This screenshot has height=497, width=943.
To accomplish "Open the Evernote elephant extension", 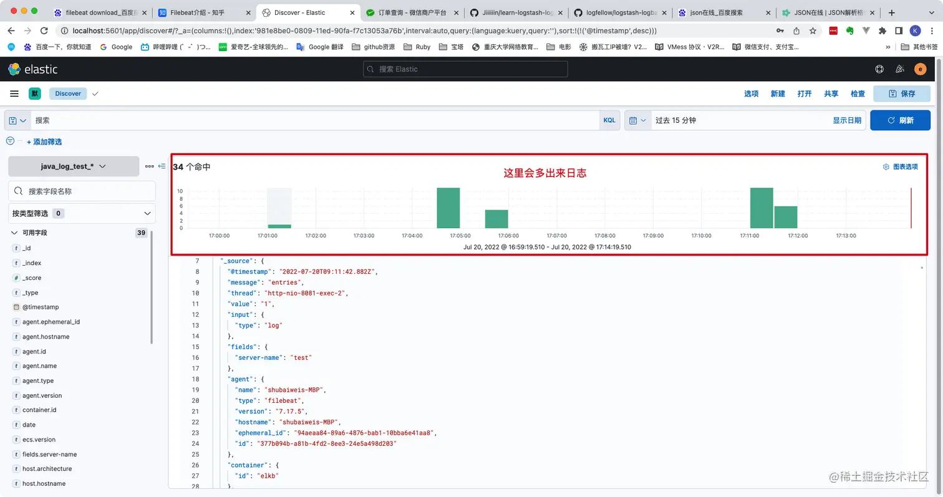I will click(x=849, y=31).
